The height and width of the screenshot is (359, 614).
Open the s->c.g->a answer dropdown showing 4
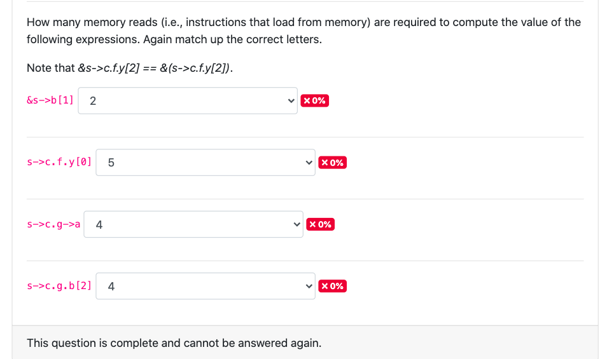point(193,224)
